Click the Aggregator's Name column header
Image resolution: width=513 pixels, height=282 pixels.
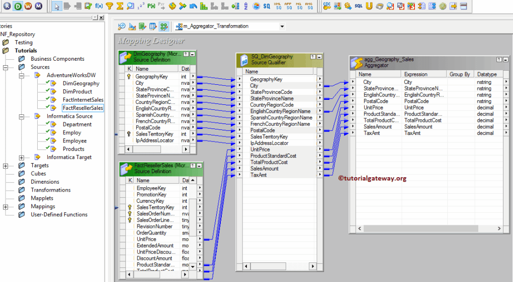tap(379, 74)
